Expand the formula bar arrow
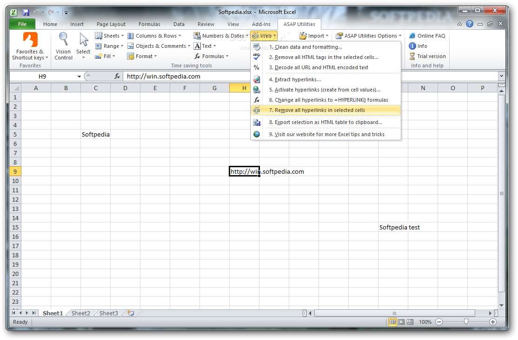Image resolution: width=518 pixels, height=340 pixels. click(501, 76)
